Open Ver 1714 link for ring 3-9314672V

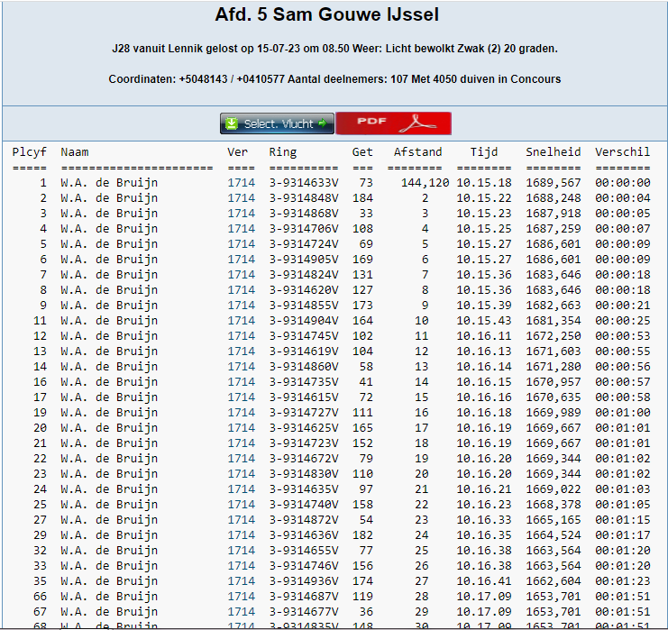click(241, 459)
